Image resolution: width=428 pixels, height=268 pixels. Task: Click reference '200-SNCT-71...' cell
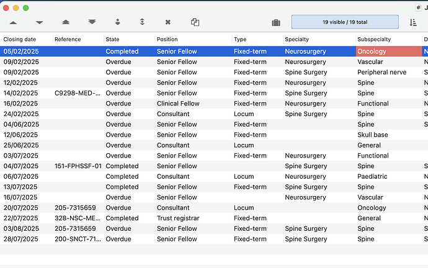(78, 239)
